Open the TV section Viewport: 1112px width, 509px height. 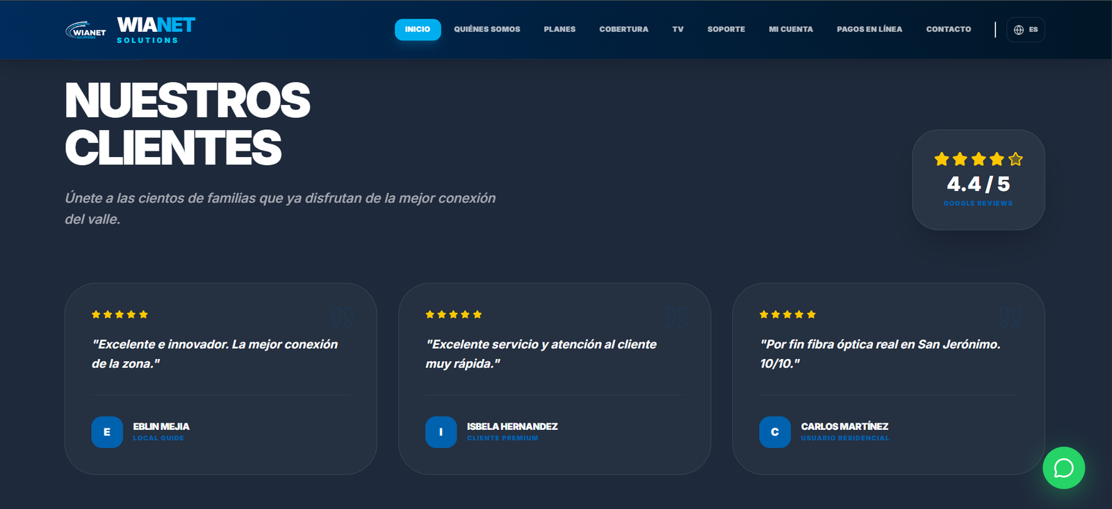678,29
